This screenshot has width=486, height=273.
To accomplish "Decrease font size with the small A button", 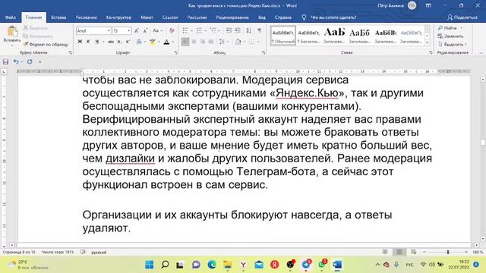I will point(145,30).
